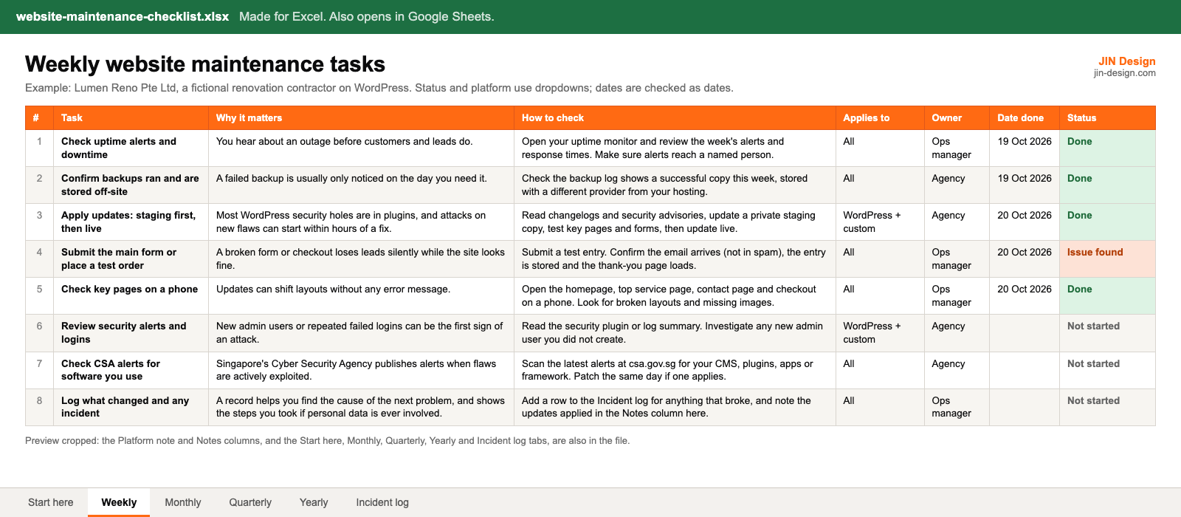Select cell mentioning Singapore's Cyber Security Agency
The height and width of the screenshot is (517, 1181).
coord(361,371)
